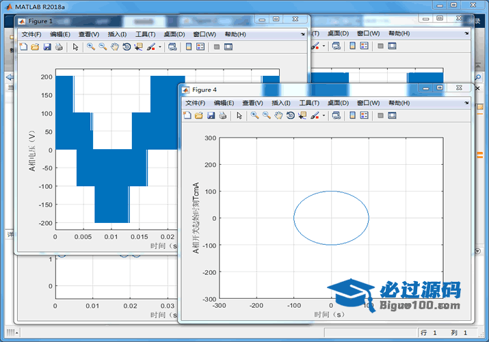Open 桌面(D) menu in Figure 1
Viewport: 489px width, 342px height.
click(174, 34)
